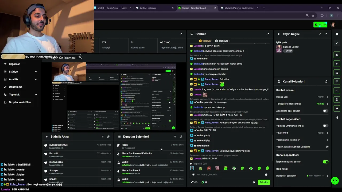Open the browser three-dot menu
342x192 pixels.
[x=338, y=15]
